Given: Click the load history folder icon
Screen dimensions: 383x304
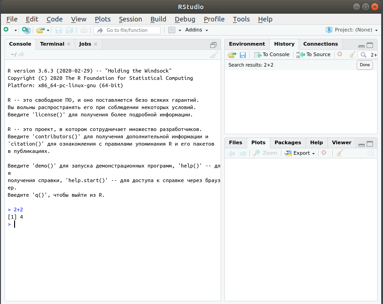Looking at the screenshot, I should (x=232, y=55).
